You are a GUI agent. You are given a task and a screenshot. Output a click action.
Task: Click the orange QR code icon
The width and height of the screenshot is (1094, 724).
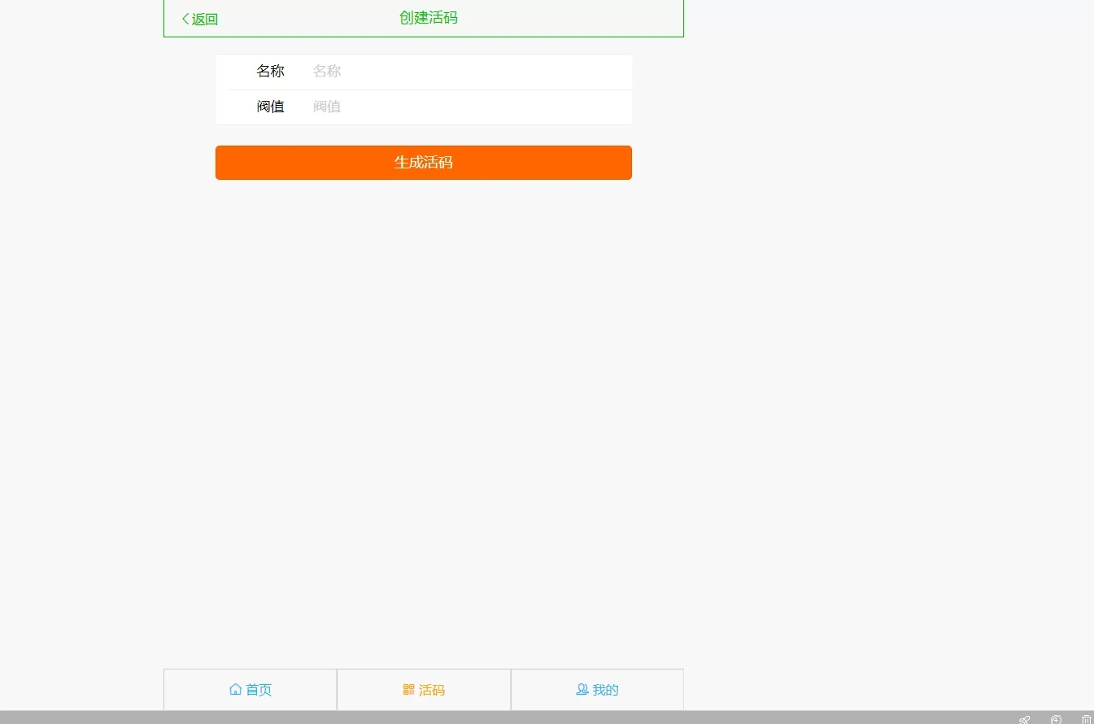[x=408, y=690]
